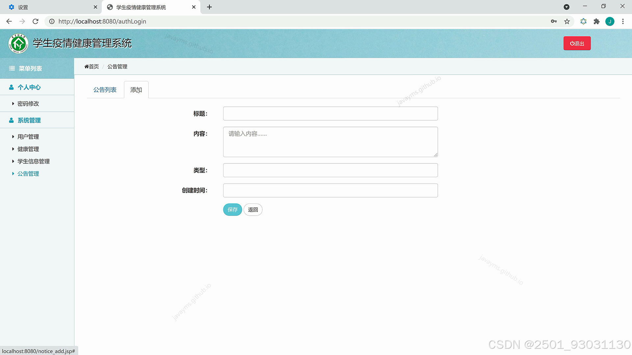
Task: Open 学生信息管理 in the sidebar
Action: (33, 161)
